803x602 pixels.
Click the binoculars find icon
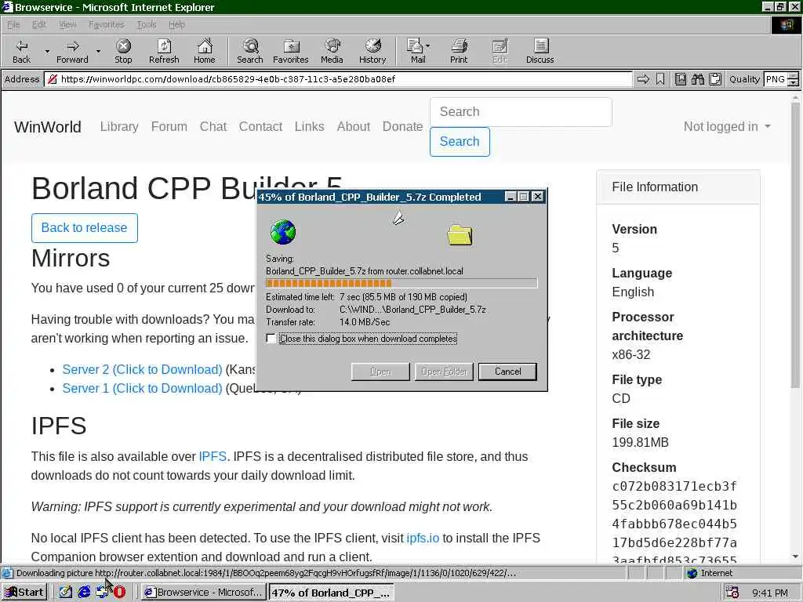coord(697,79)
